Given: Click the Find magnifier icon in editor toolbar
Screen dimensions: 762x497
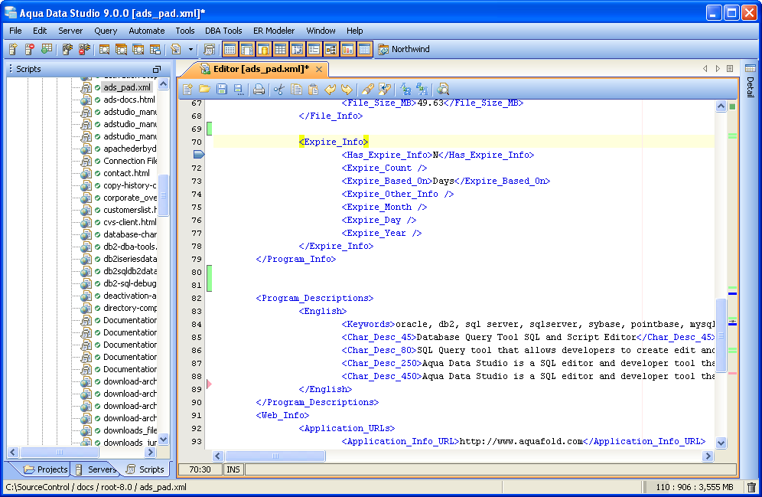Looking at the screenshot, I should [x=442, y=90].
